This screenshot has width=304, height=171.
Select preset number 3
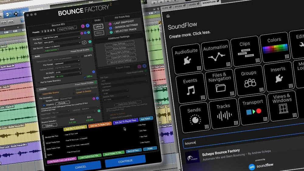tap(48, 31)
